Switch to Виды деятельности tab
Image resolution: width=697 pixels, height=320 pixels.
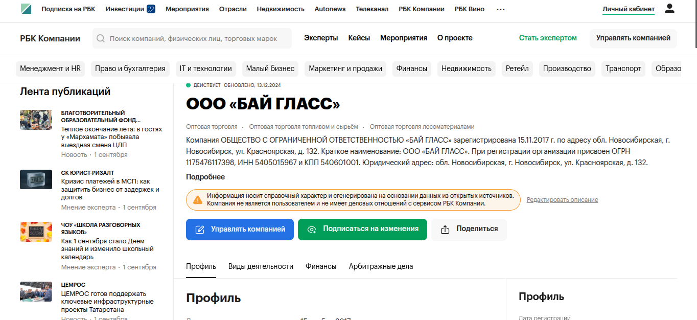click(261, 266)
